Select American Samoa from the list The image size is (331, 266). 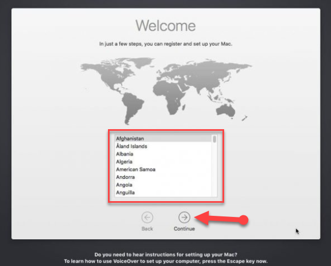tap(135, 170)
